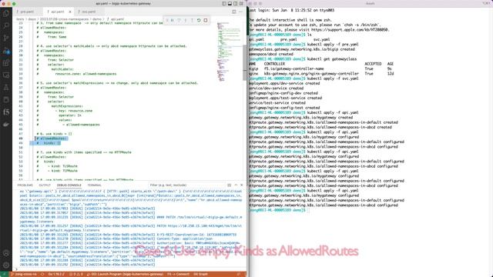
Task: Open the Accounts menu
Action: pyautogui.click(x=6, y=253)
